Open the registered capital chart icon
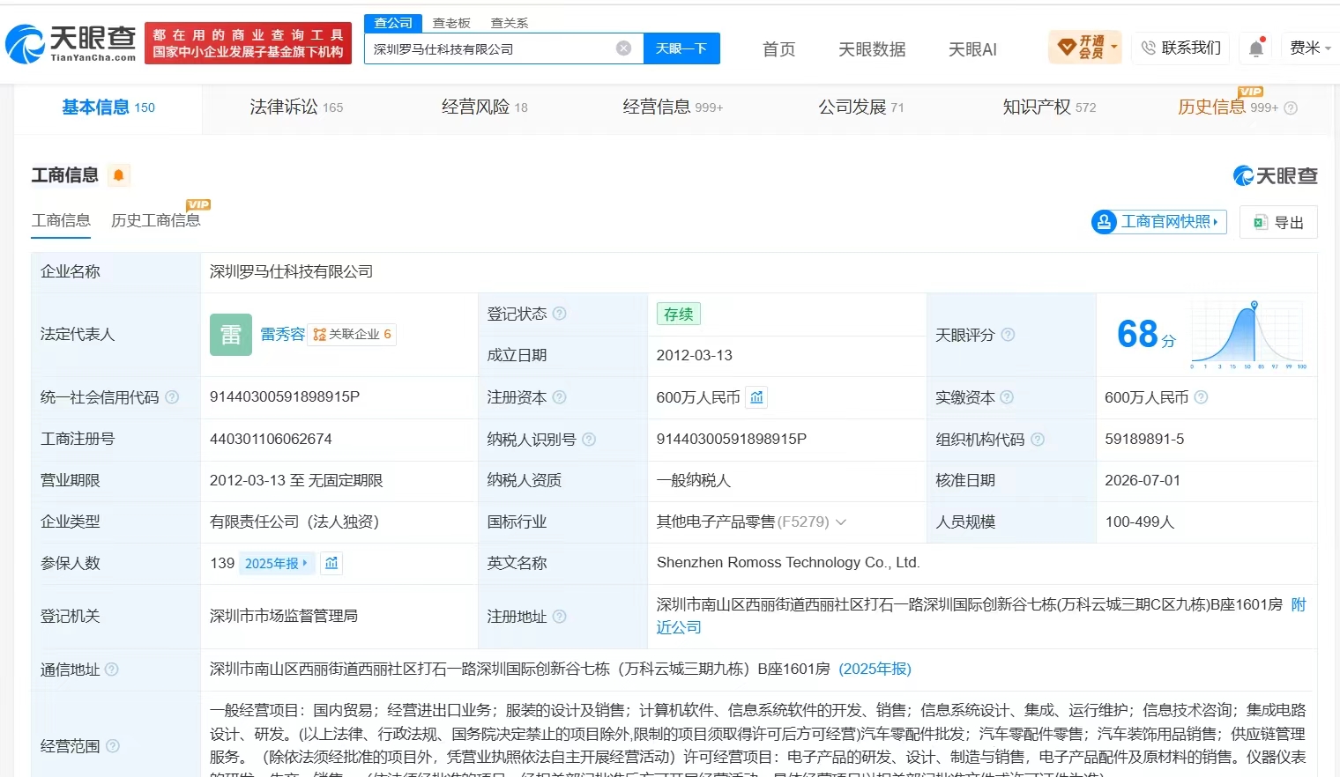 (756, 397)
